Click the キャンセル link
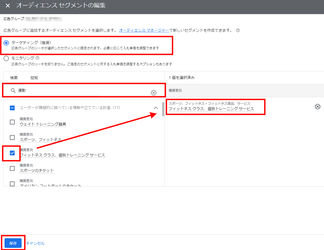 35,243
